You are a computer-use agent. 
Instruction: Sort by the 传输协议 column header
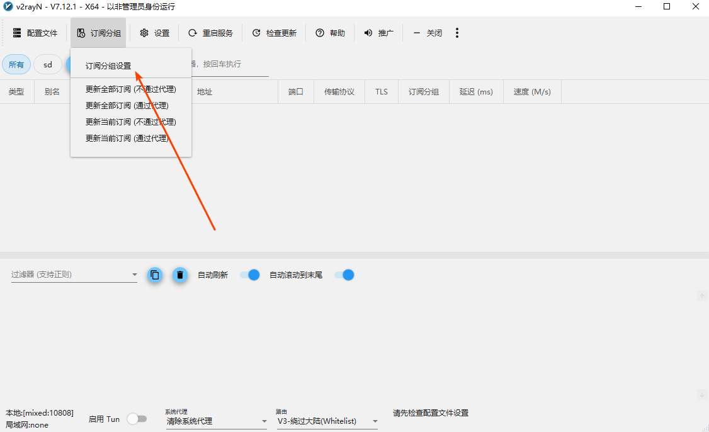339,92
